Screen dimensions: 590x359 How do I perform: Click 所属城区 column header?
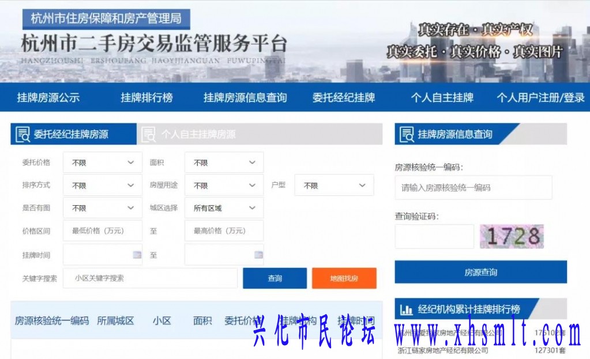[115, 320]
